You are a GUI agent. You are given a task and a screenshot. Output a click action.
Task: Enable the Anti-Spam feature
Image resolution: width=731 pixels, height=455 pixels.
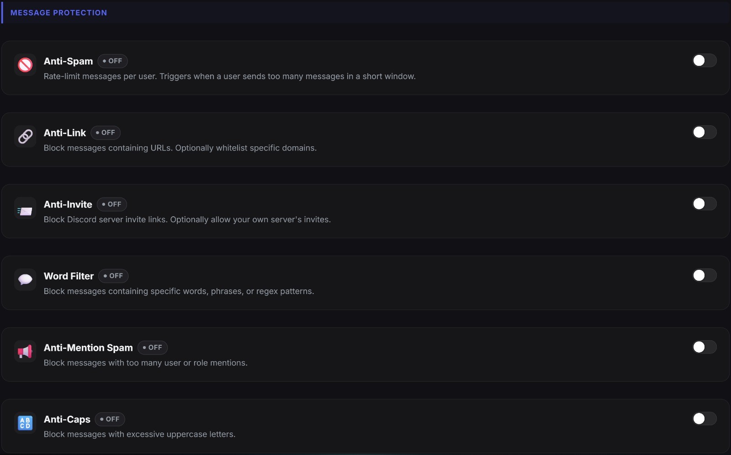tap(704, 60)
